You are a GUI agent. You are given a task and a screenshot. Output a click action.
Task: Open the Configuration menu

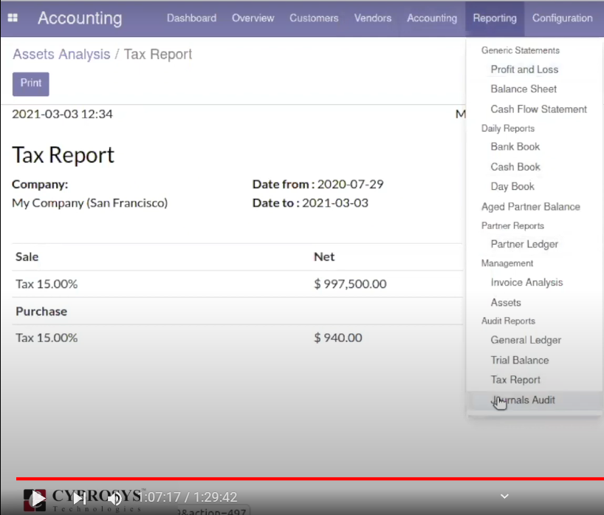(562, 18)
